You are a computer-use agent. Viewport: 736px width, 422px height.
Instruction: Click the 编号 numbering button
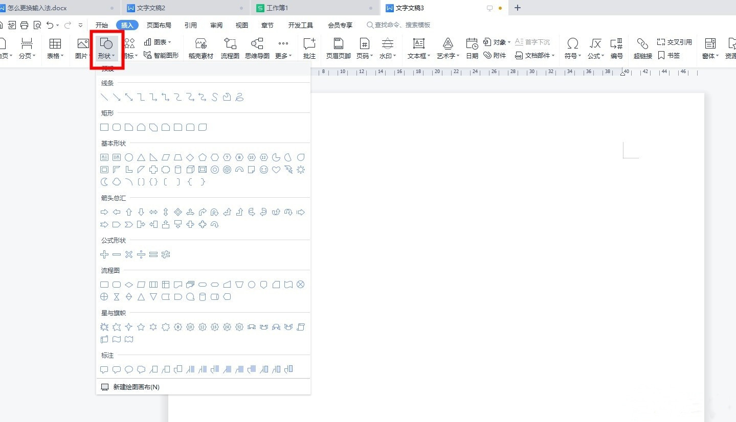617,49
